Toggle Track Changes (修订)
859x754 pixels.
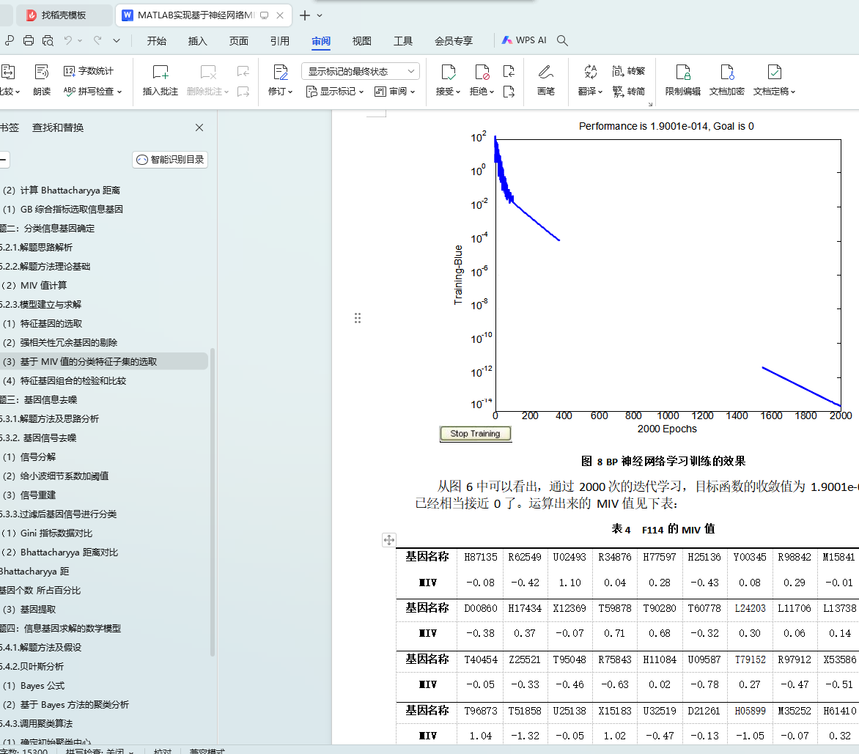280,80
